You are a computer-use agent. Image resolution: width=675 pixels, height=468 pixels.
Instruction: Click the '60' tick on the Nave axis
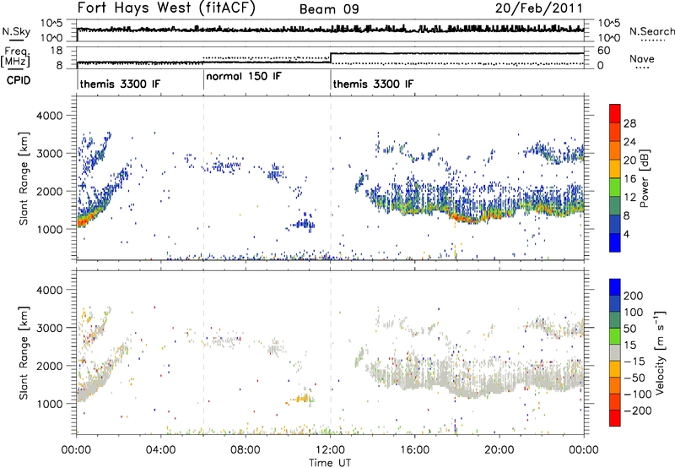[x=604, y=51]
